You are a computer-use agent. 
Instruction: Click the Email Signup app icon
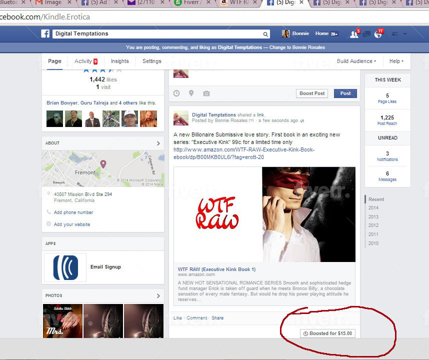click(65, 267)
